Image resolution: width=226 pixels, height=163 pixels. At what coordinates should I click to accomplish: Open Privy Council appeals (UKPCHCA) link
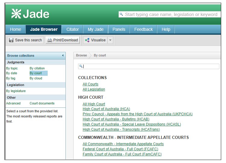(138, 114)
